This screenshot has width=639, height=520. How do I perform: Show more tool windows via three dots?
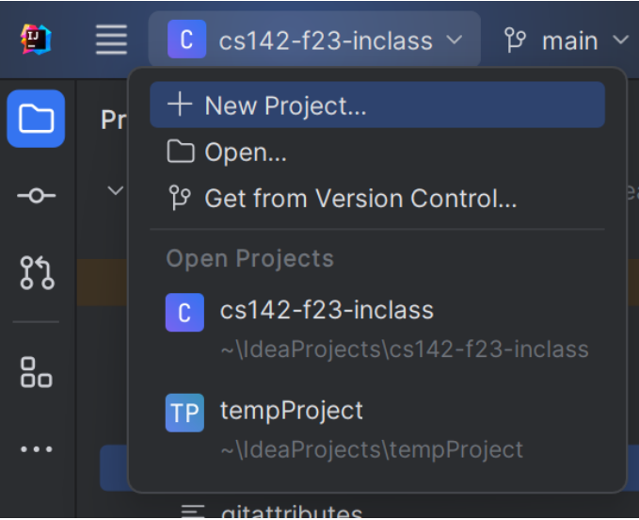point(37,449)
